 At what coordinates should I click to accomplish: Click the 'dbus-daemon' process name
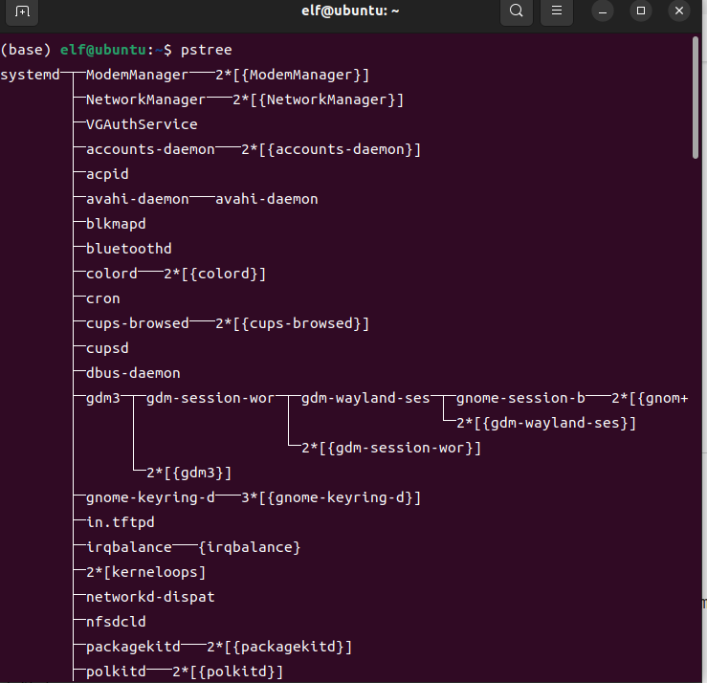tap(133, 373)
